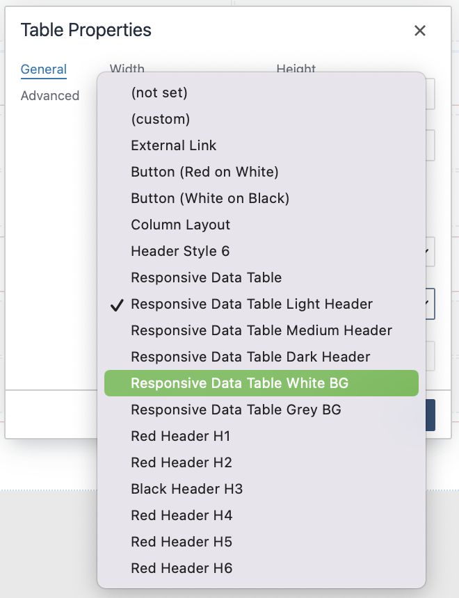Choose plain Responsive Data Table
The width and height of the screenshot is (459, 598).
(x=206, y=277)
